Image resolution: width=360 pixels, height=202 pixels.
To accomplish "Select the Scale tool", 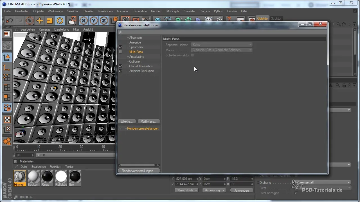I will [x=50, y=20].
